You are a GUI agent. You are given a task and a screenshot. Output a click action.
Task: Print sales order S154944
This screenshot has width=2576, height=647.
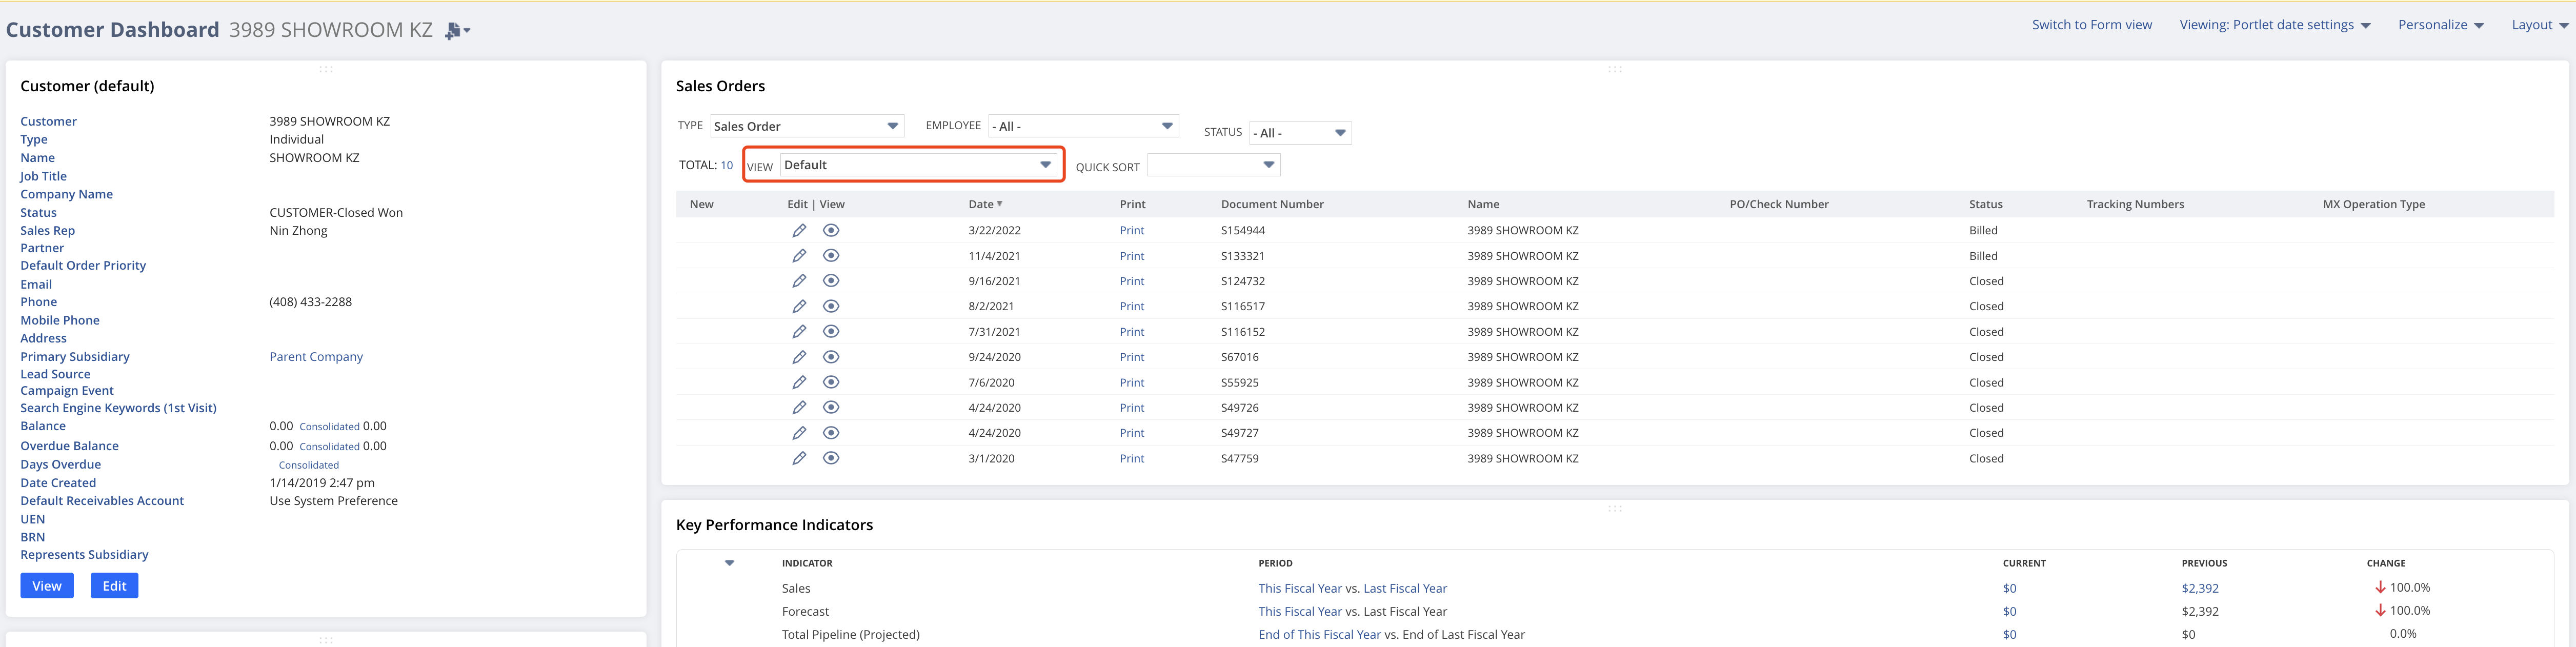(x=1132, y=230)
